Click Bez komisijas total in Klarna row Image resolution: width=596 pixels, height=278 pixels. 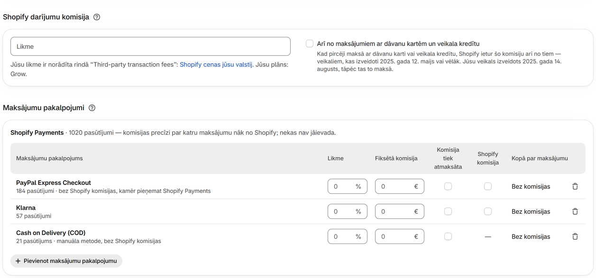531,212
